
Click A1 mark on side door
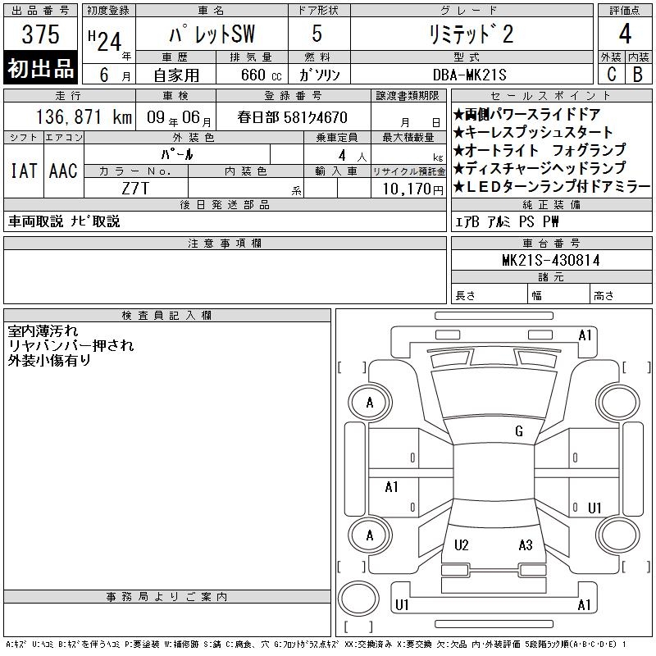coord(392,487)
